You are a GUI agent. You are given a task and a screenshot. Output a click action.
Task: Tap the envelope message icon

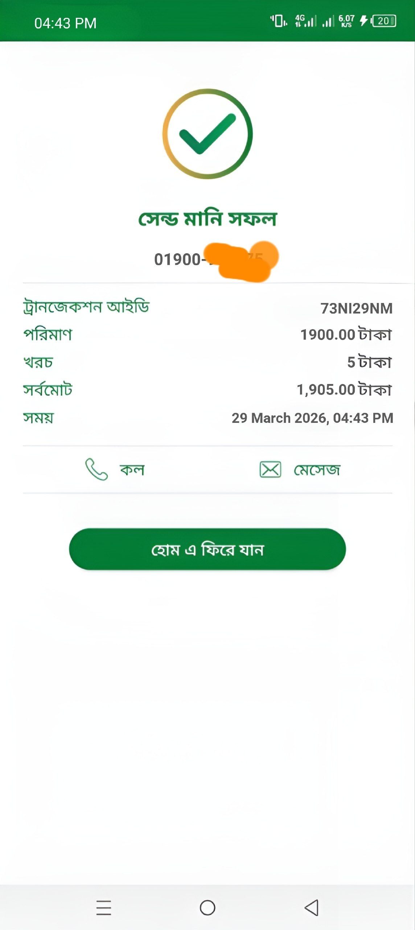pyautogui.click(x=270, y=469)
